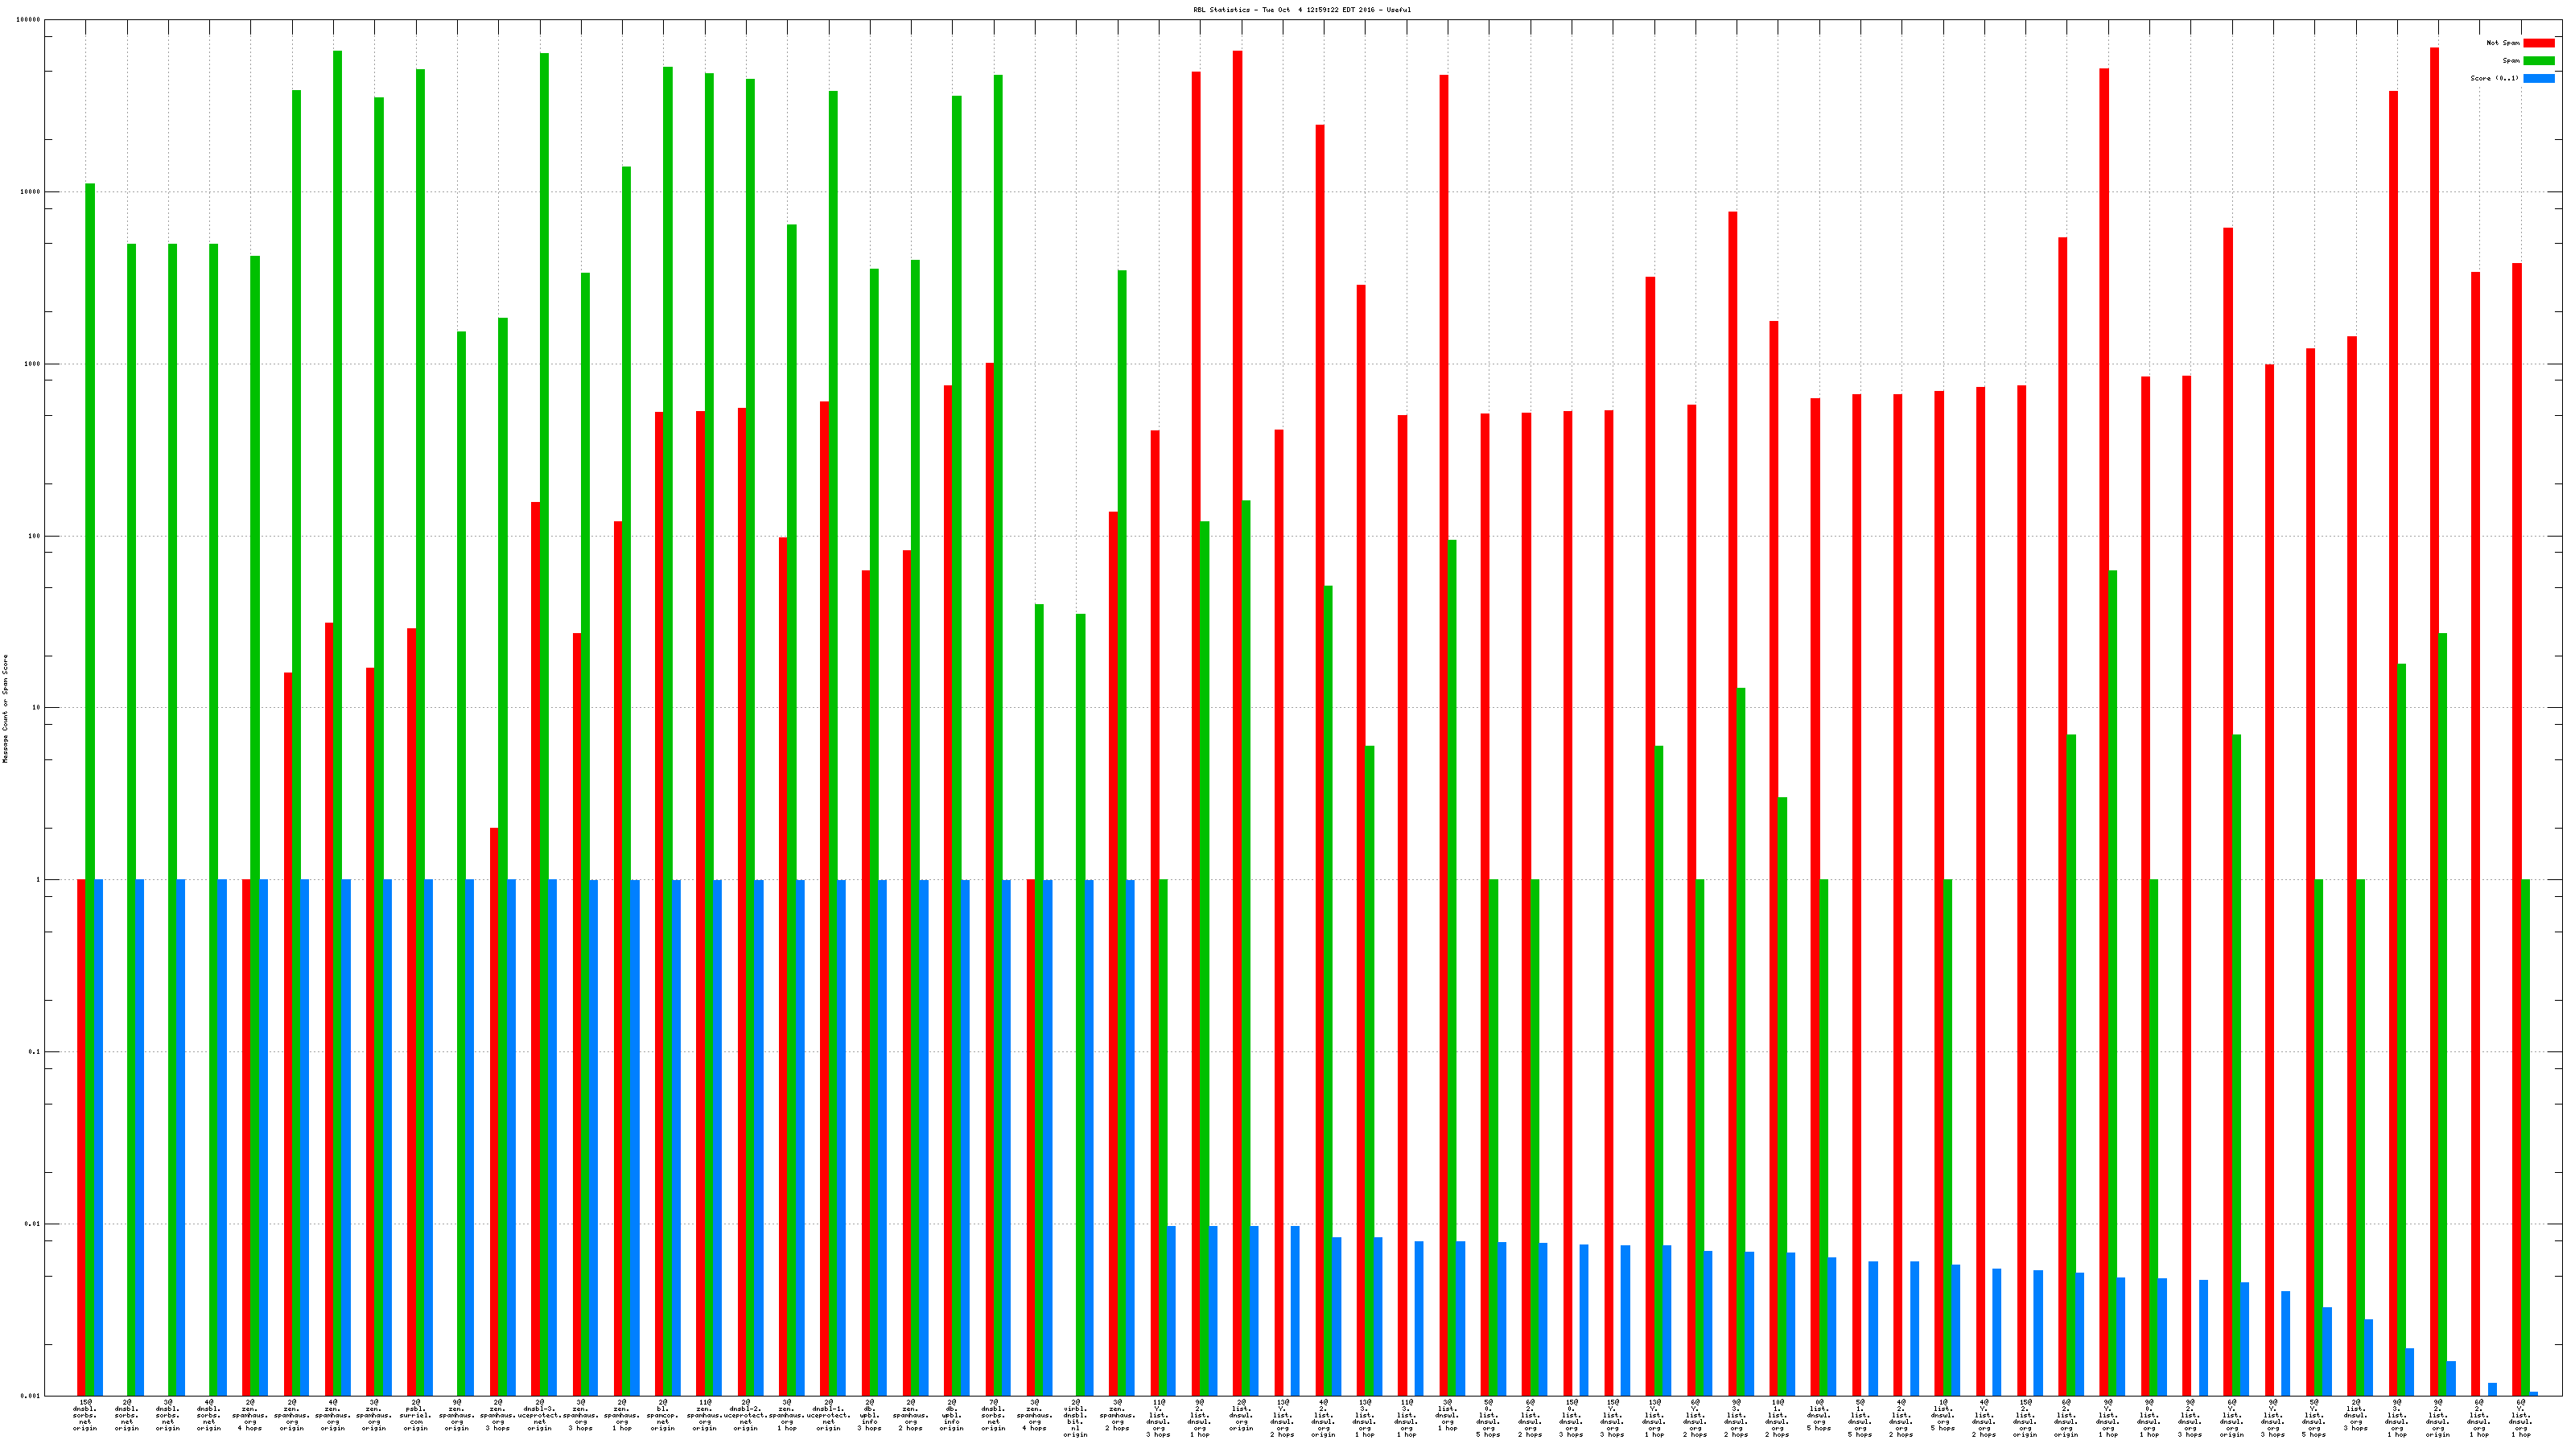Click the 100000 y-axis tick label
2575x1448 pixels.
pos(29,20)
